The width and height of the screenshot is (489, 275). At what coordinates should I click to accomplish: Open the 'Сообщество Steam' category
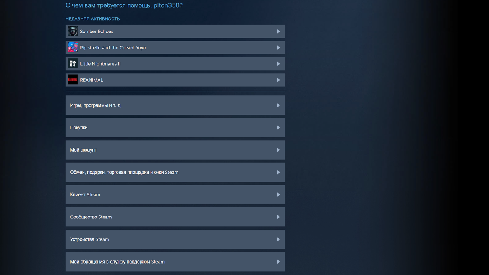pos(175,217)
